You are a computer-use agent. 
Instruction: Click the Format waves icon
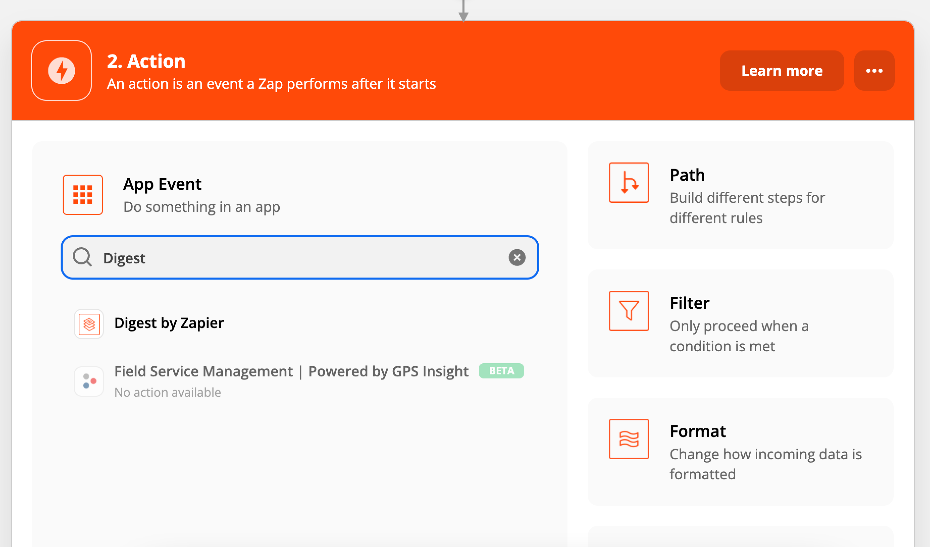pos(629,439)
